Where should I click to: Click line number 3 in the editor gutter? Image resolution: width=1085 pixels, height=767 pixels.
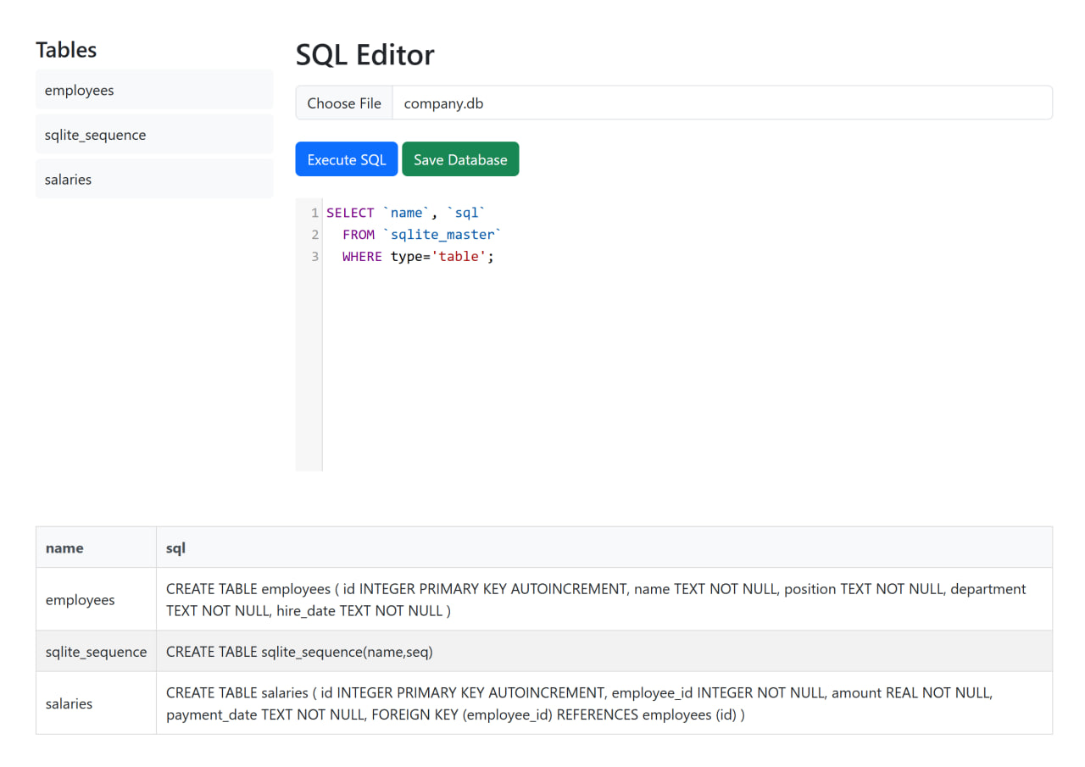point(314,256)
